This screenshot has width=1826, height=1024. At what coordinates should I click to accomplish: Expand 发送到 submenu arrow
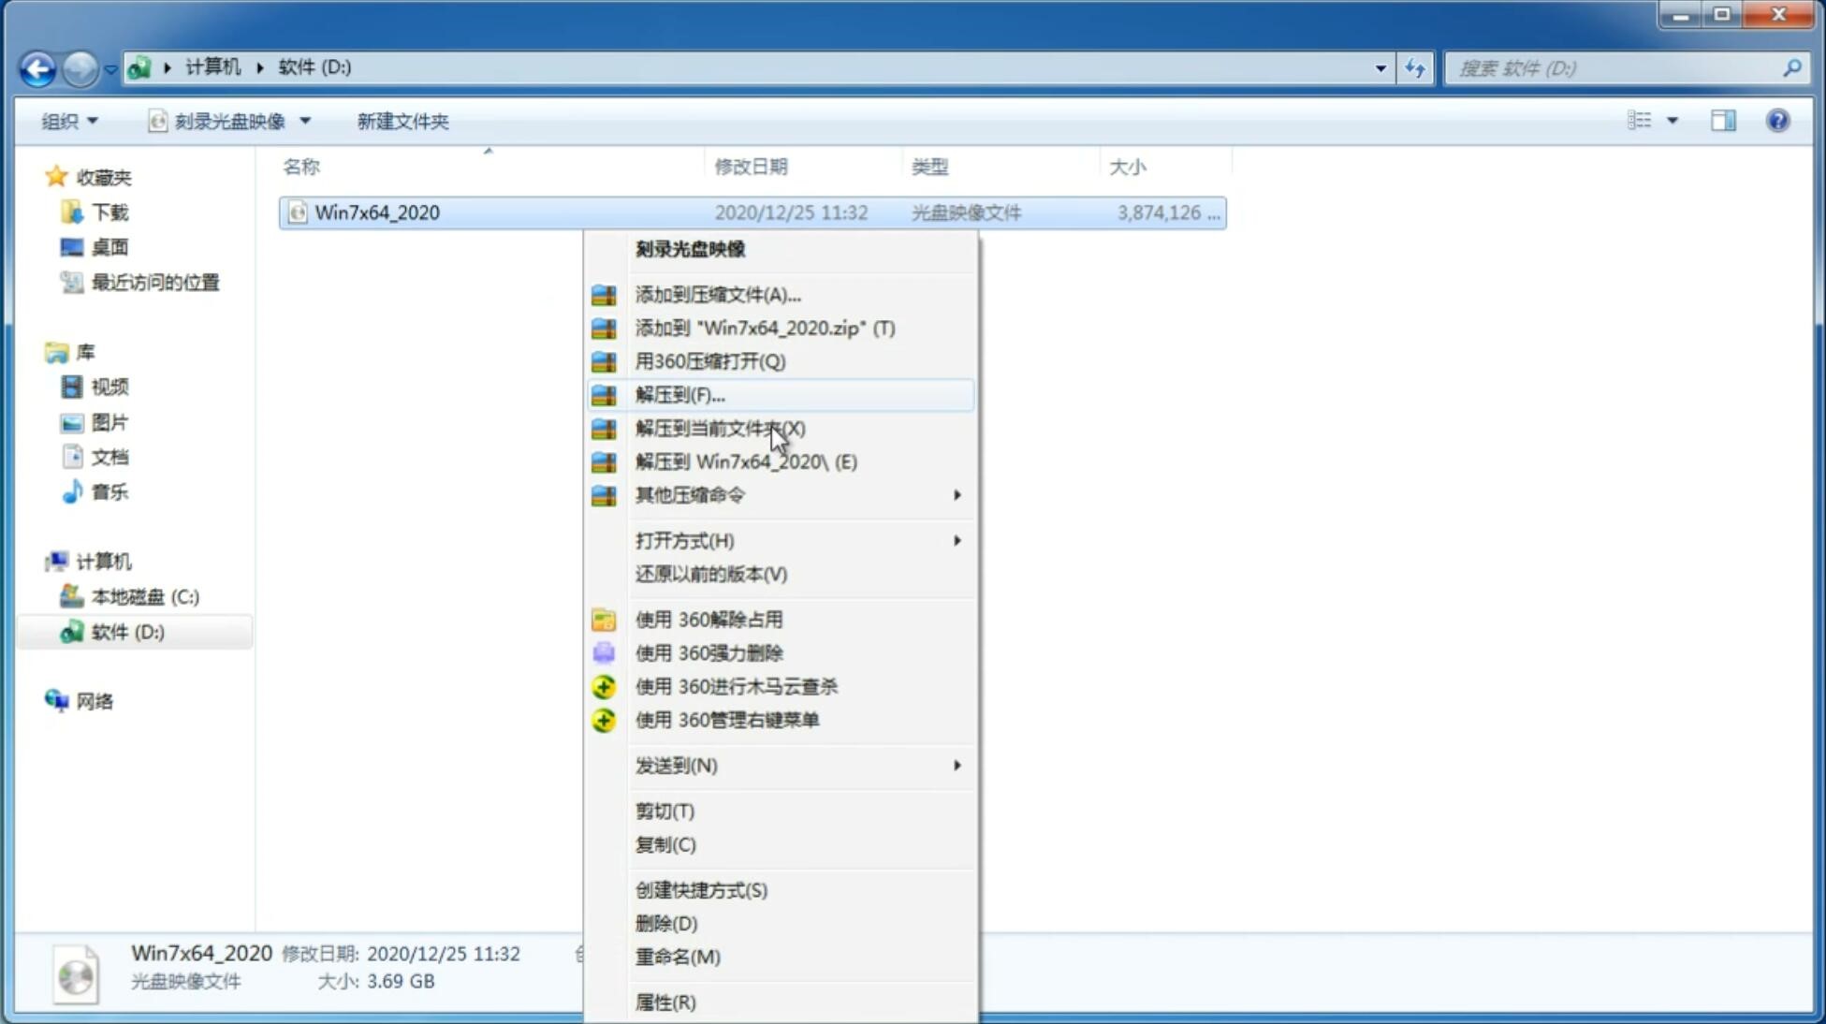pyautogui.click(x=957, y=766)
